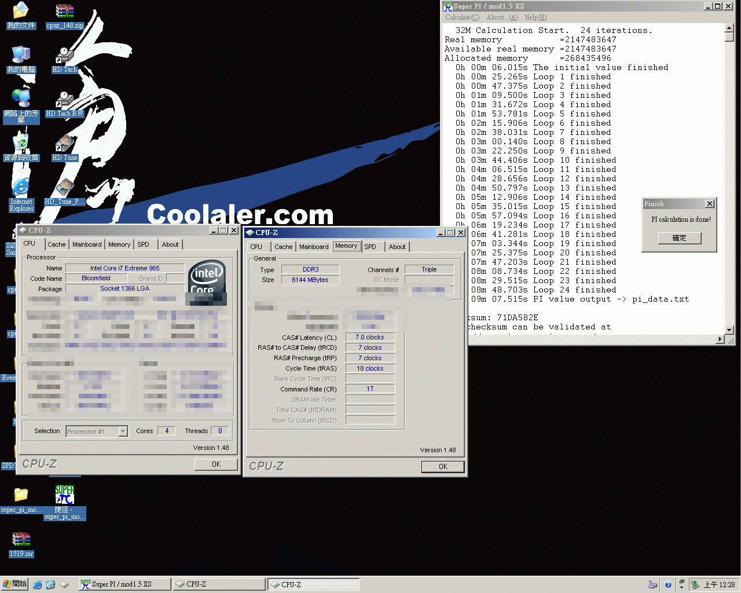The width and height of the screenshot is (741, 593).
Task: Open the 開始 Start menu button
Action: coord(14,584)
